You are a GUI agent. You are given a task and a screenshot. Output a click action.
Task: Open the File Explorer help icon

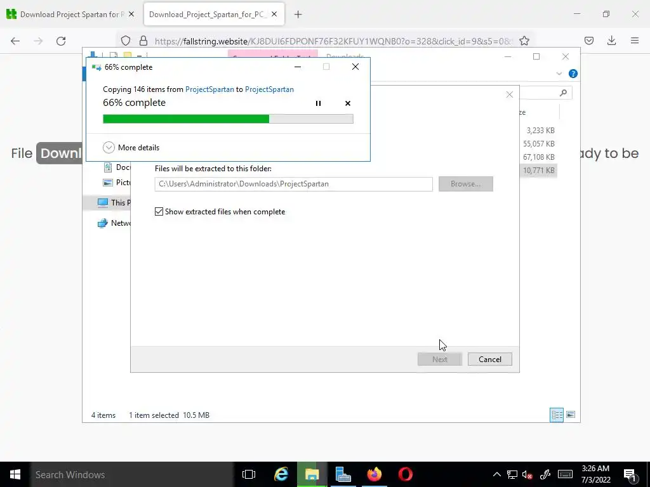click(573, 74)
